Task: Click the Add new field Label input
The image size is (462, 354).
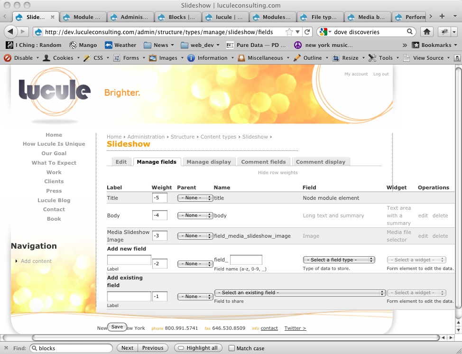Action: [x=129, y=260]
